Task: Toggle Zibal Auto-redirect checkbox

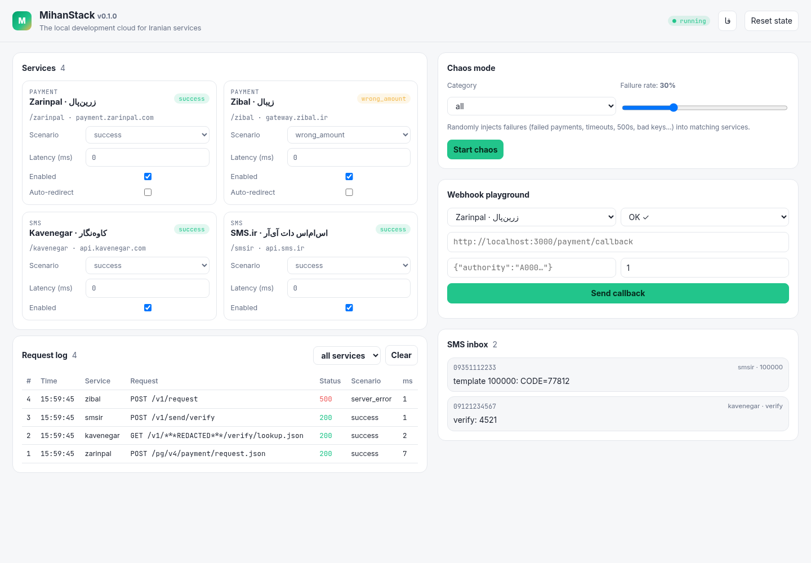Action: [x=349, y=193]
